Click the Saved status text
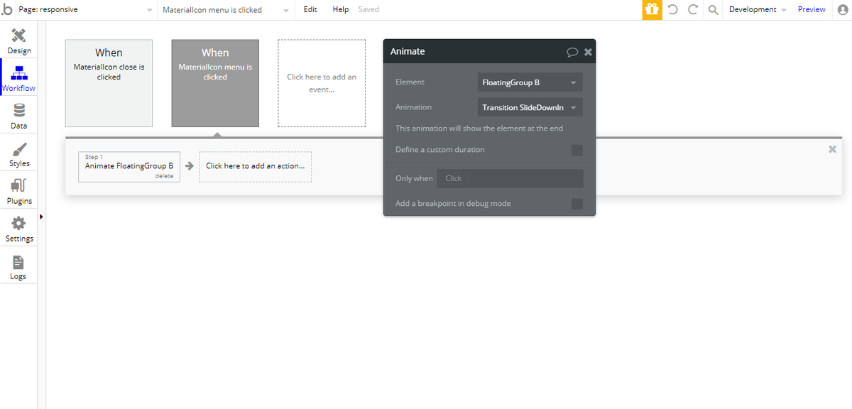This screenshot has width=852, height=409. click(x=368, y=9)
